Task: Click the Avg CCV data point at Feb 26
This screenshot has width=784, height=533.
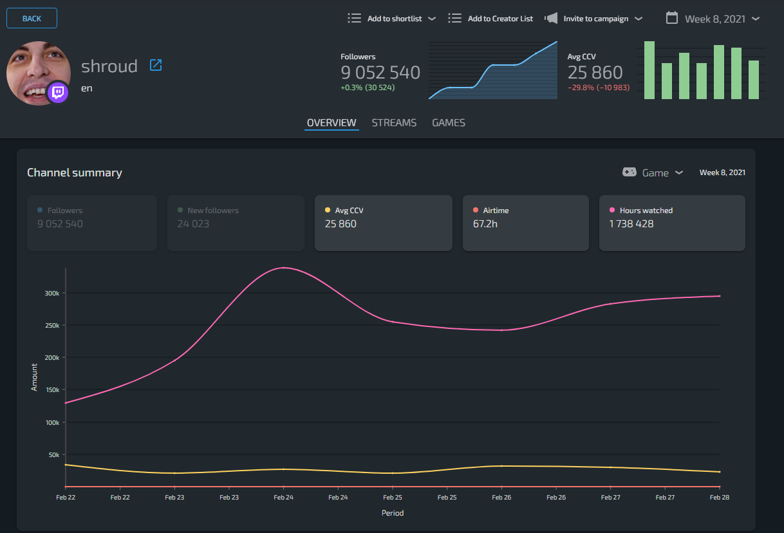Action: 501,466
